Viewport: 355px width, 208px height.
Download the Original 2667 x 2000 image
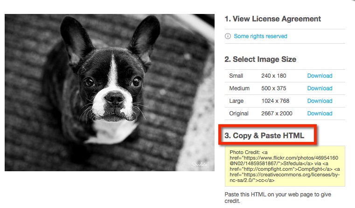click(320, 114)
